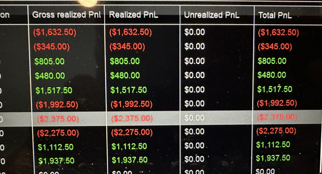Click the Realized PnL column header
This screenshot has width=322, height=174.
133,15
